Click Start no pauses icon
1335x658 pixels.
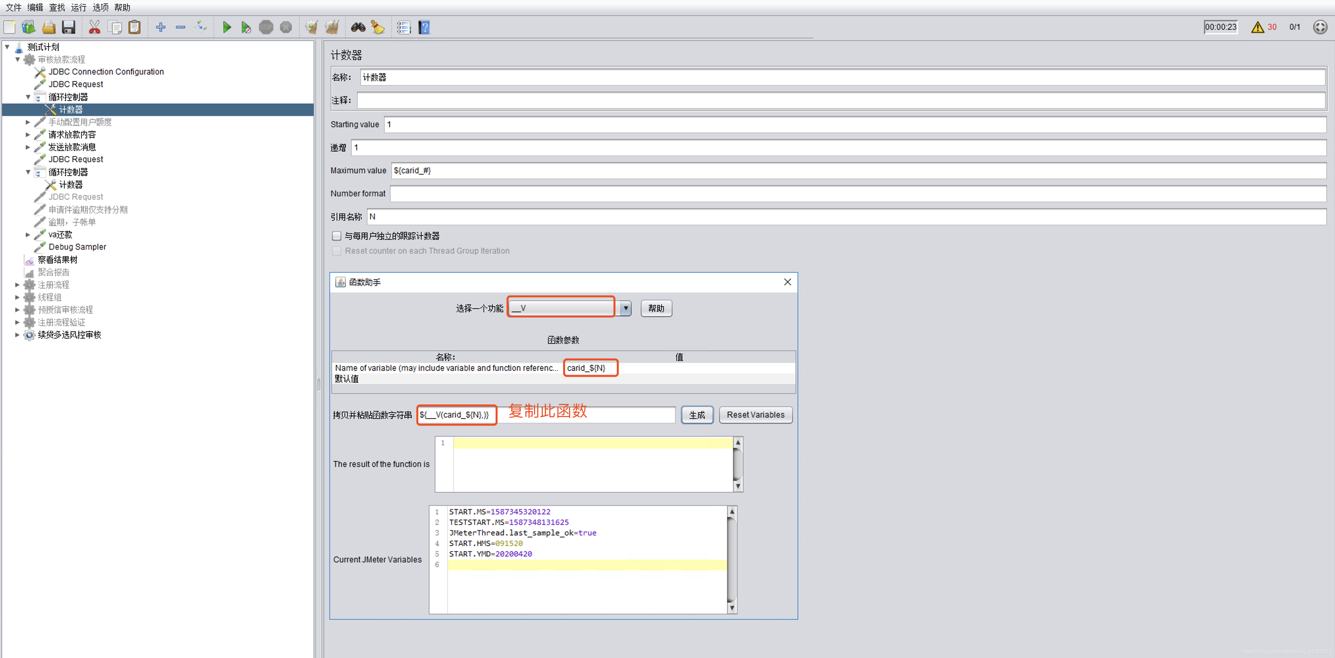point(246,27)
